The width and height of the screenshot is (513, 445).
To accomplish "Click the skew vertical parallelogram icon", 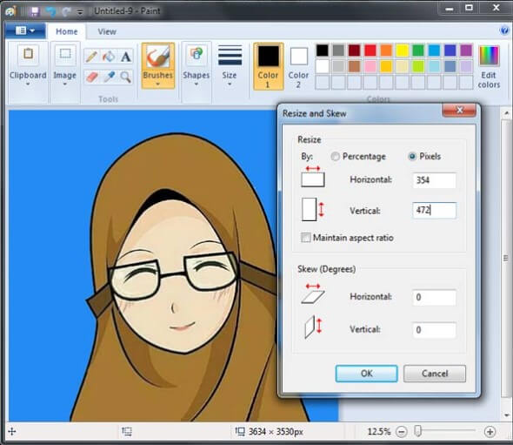I will (313, 327).
